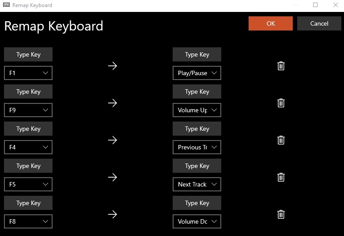Viewport: 344px width, 236px height.
Task: Delete the F1 to Play/Pause mapping
Action: [x=281, y=66]
